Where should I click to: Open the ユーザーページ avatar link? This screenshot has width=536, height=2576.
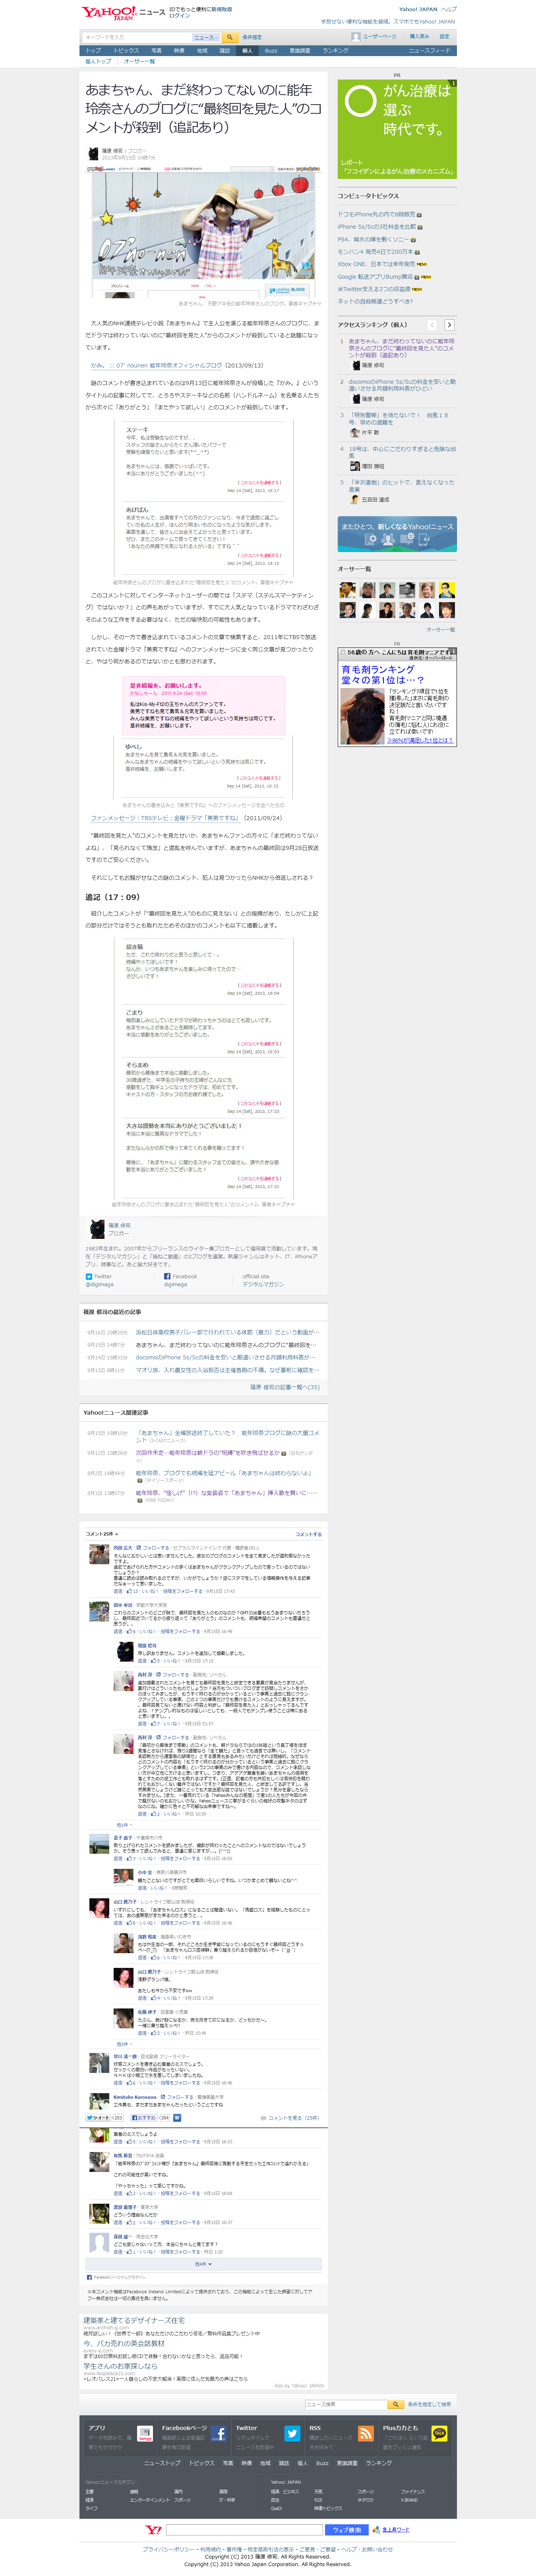(x=373, y=37)
